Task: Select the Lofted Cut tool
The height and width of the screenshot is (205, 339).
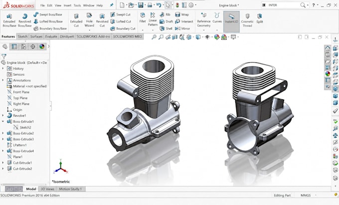Action: [121, 21]
